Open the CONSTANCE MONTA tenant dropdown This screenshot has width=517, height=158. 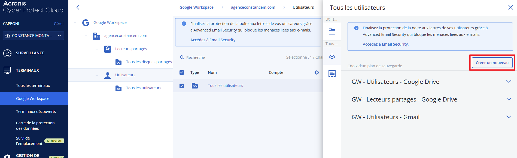click(x=34, y=36)
